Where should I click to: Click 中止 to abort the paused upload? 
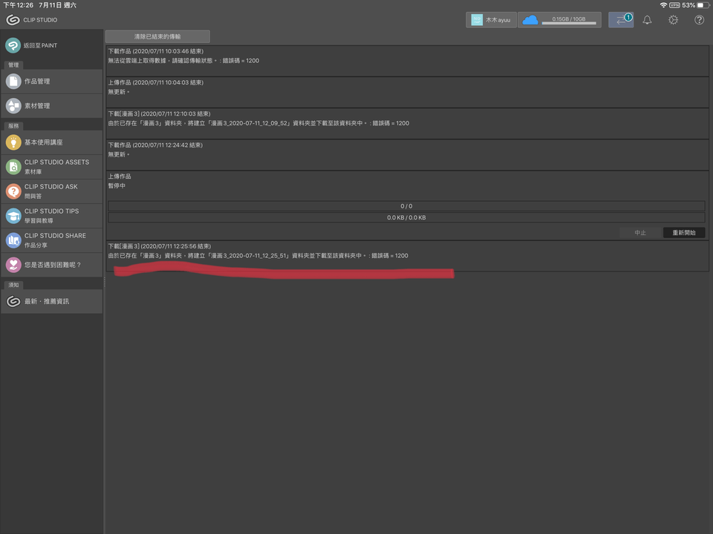640,232
